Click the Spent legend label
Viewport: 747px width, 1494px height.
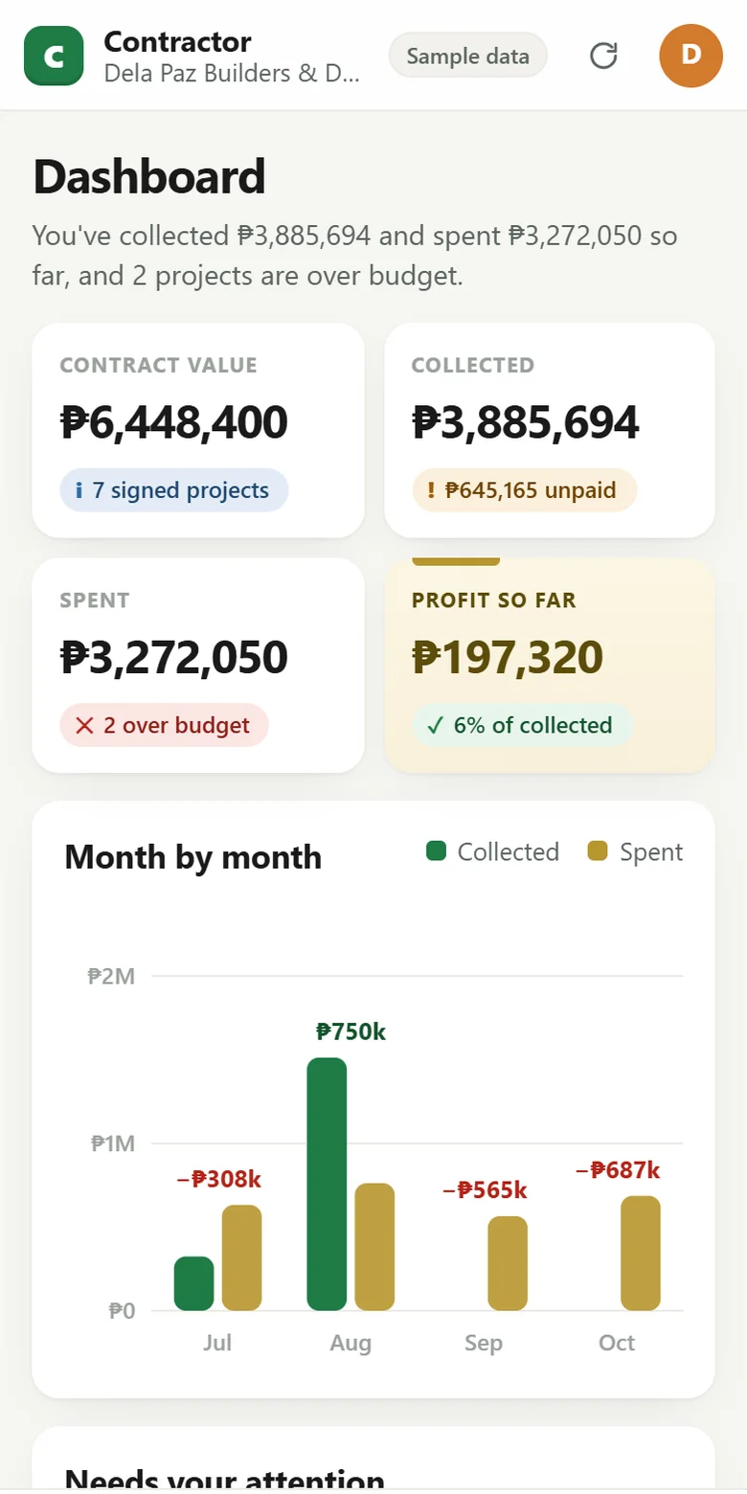[x=651, y=851]
